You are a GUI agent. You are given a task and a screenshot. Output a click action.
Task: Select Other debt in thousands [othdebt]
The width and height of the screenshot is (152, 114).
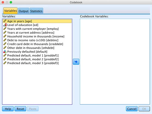pyautogui.click(x=31, y=48)
